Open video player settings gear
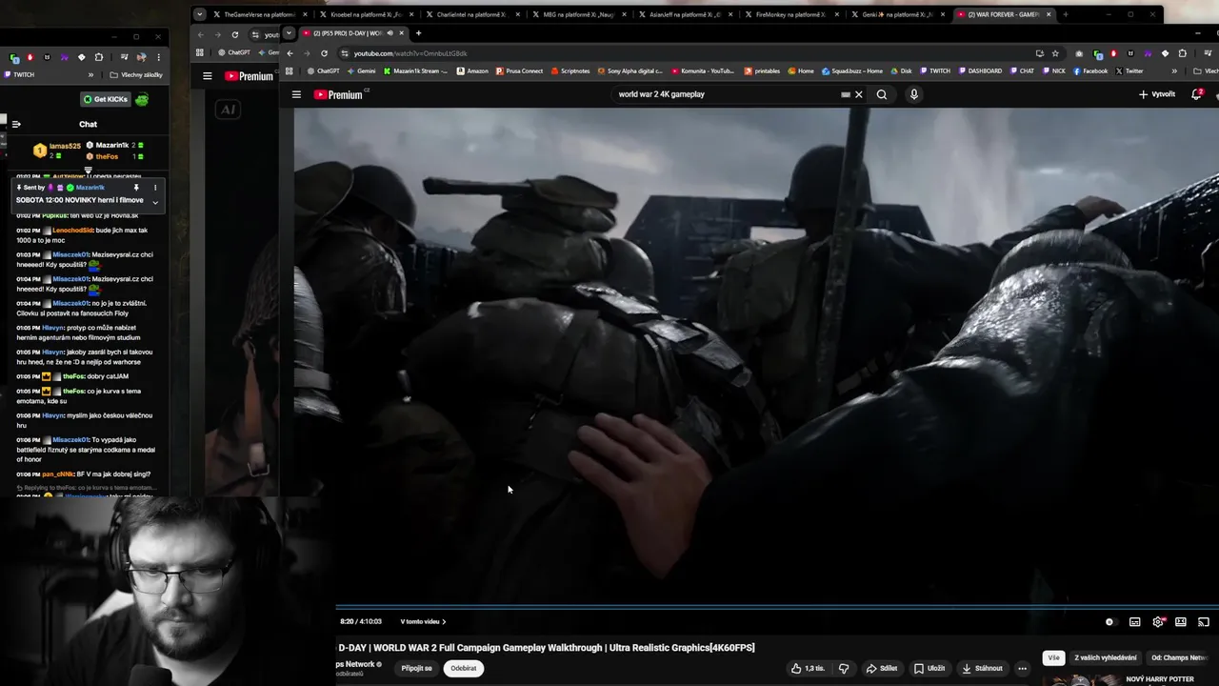The image size is (1219, 686). pyautogui.click(x=1158, y=622)
